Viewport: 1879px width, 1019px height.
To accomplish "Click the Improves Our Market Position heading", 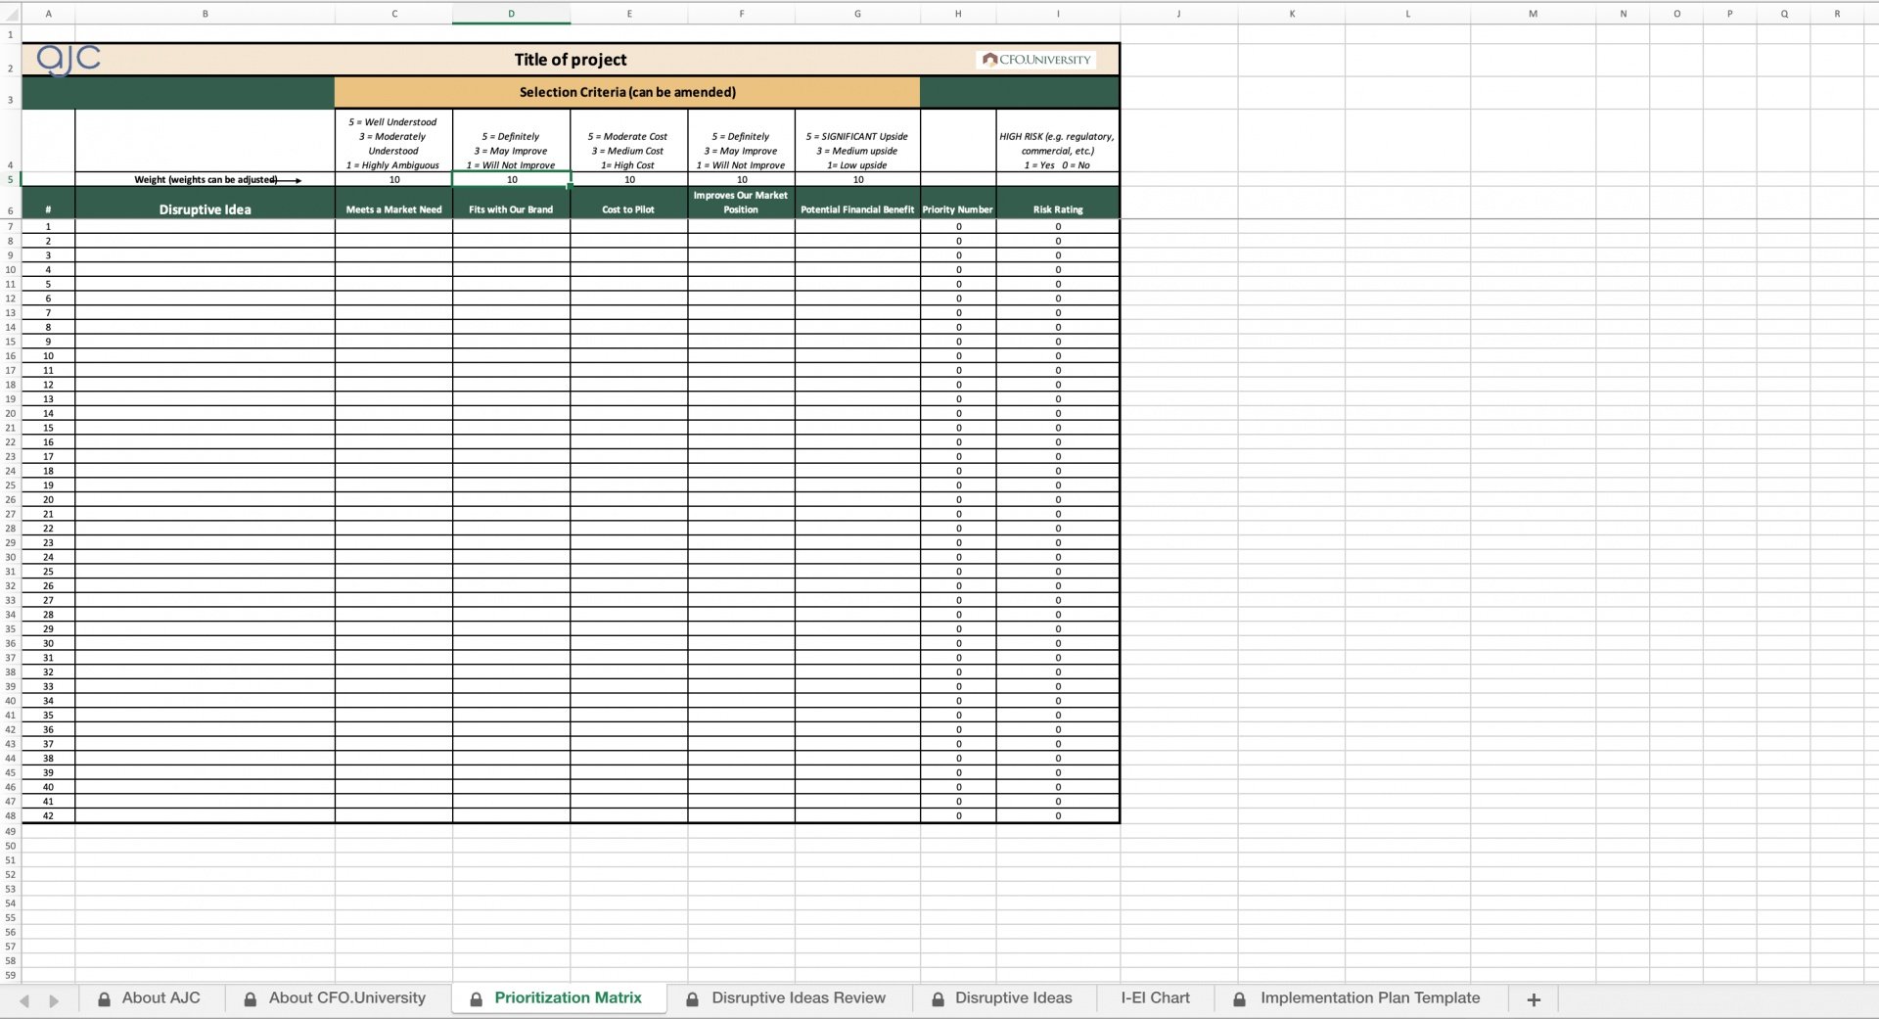I will [x=742, y=203].
